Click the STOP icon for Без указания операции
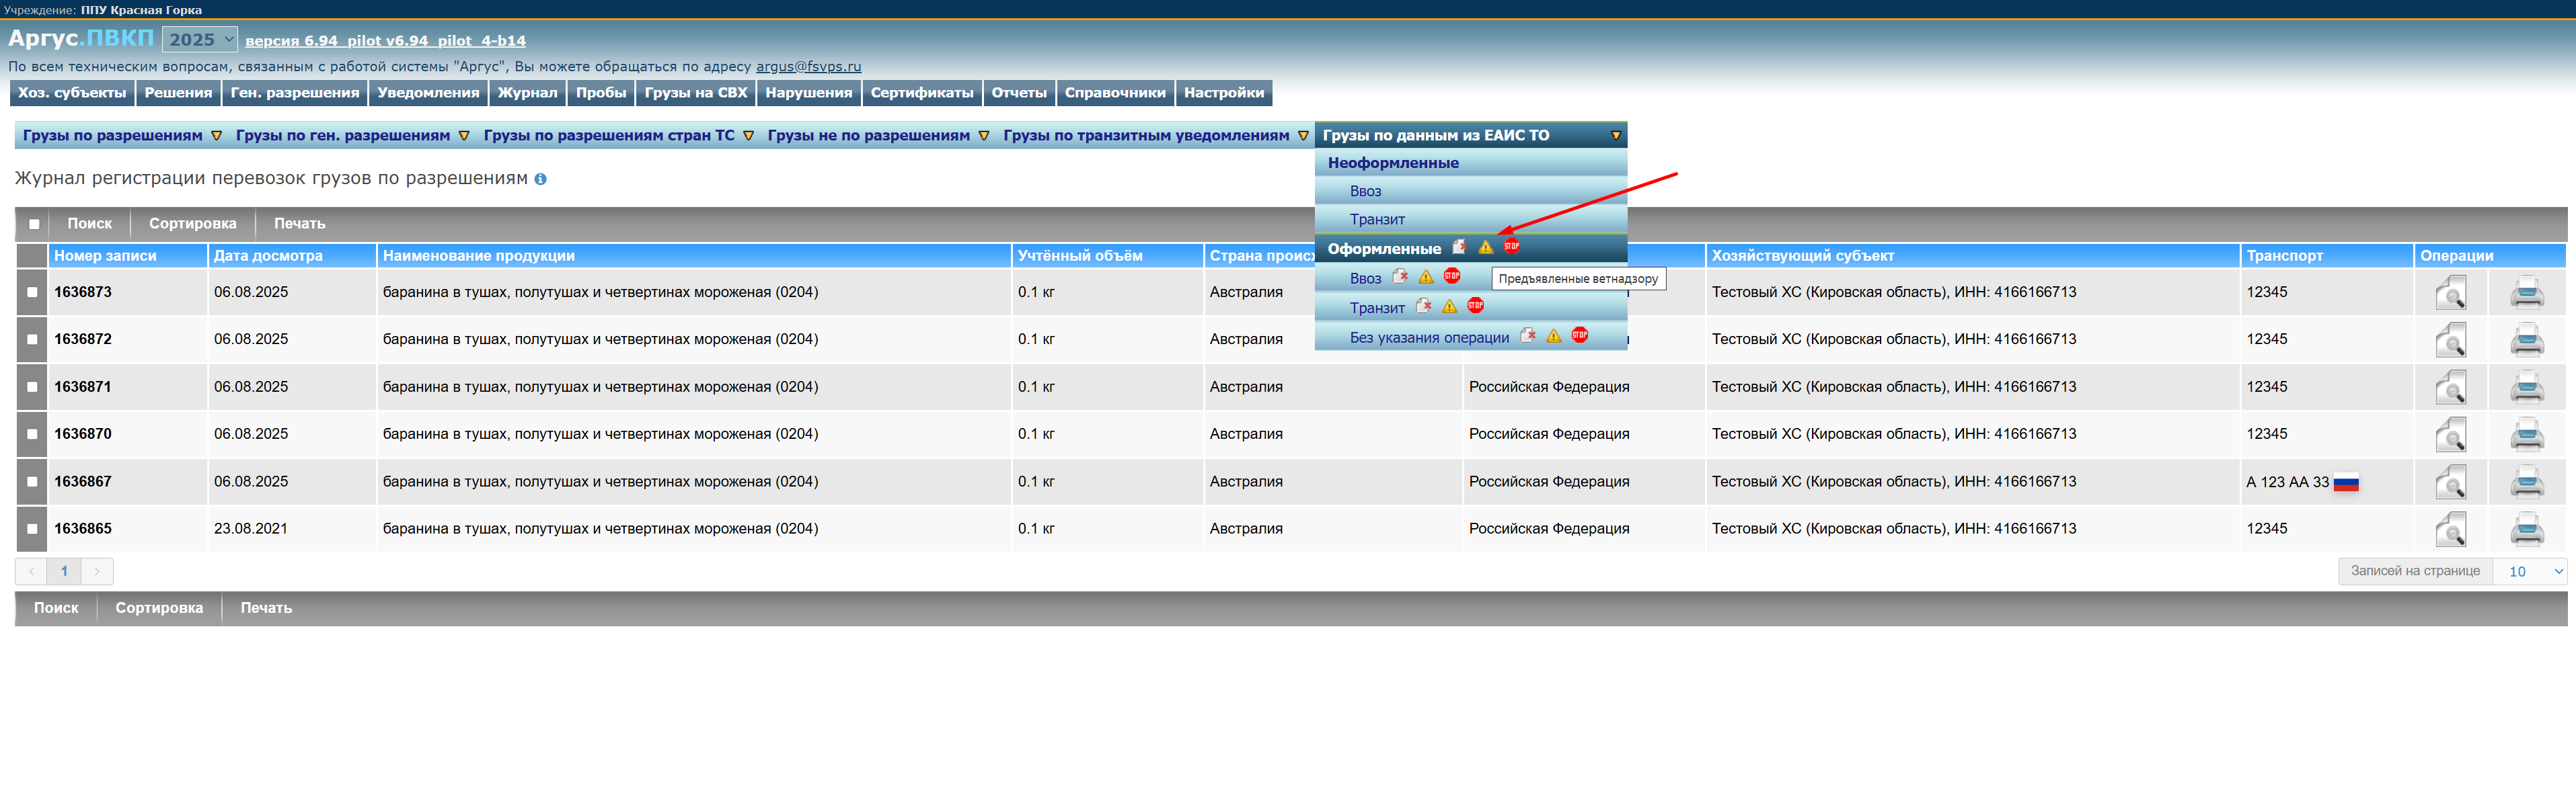Viewport: 2576px width, 797px height. pyautogui.click(x=1579, y=335)
